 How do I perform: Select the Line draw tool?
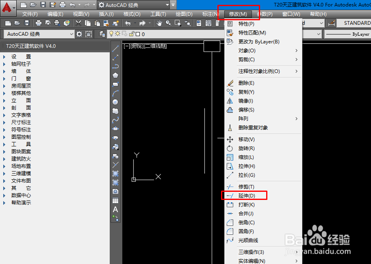tap(115, 49)
